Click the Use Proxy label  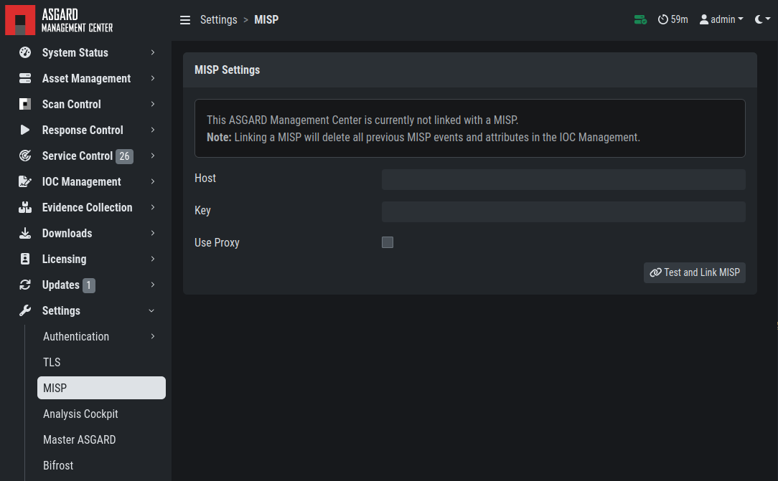(217, 243)
